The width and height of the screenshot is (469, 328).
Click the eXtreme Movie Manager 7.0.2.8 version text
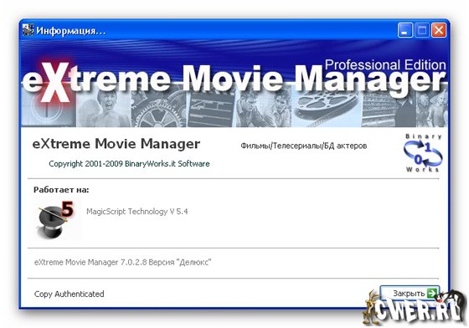point(122,262)
